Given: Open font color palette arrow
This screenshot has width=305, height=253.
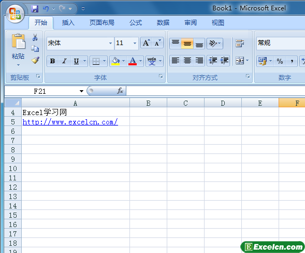Looking at the screenshot, I should coord(141,61).
